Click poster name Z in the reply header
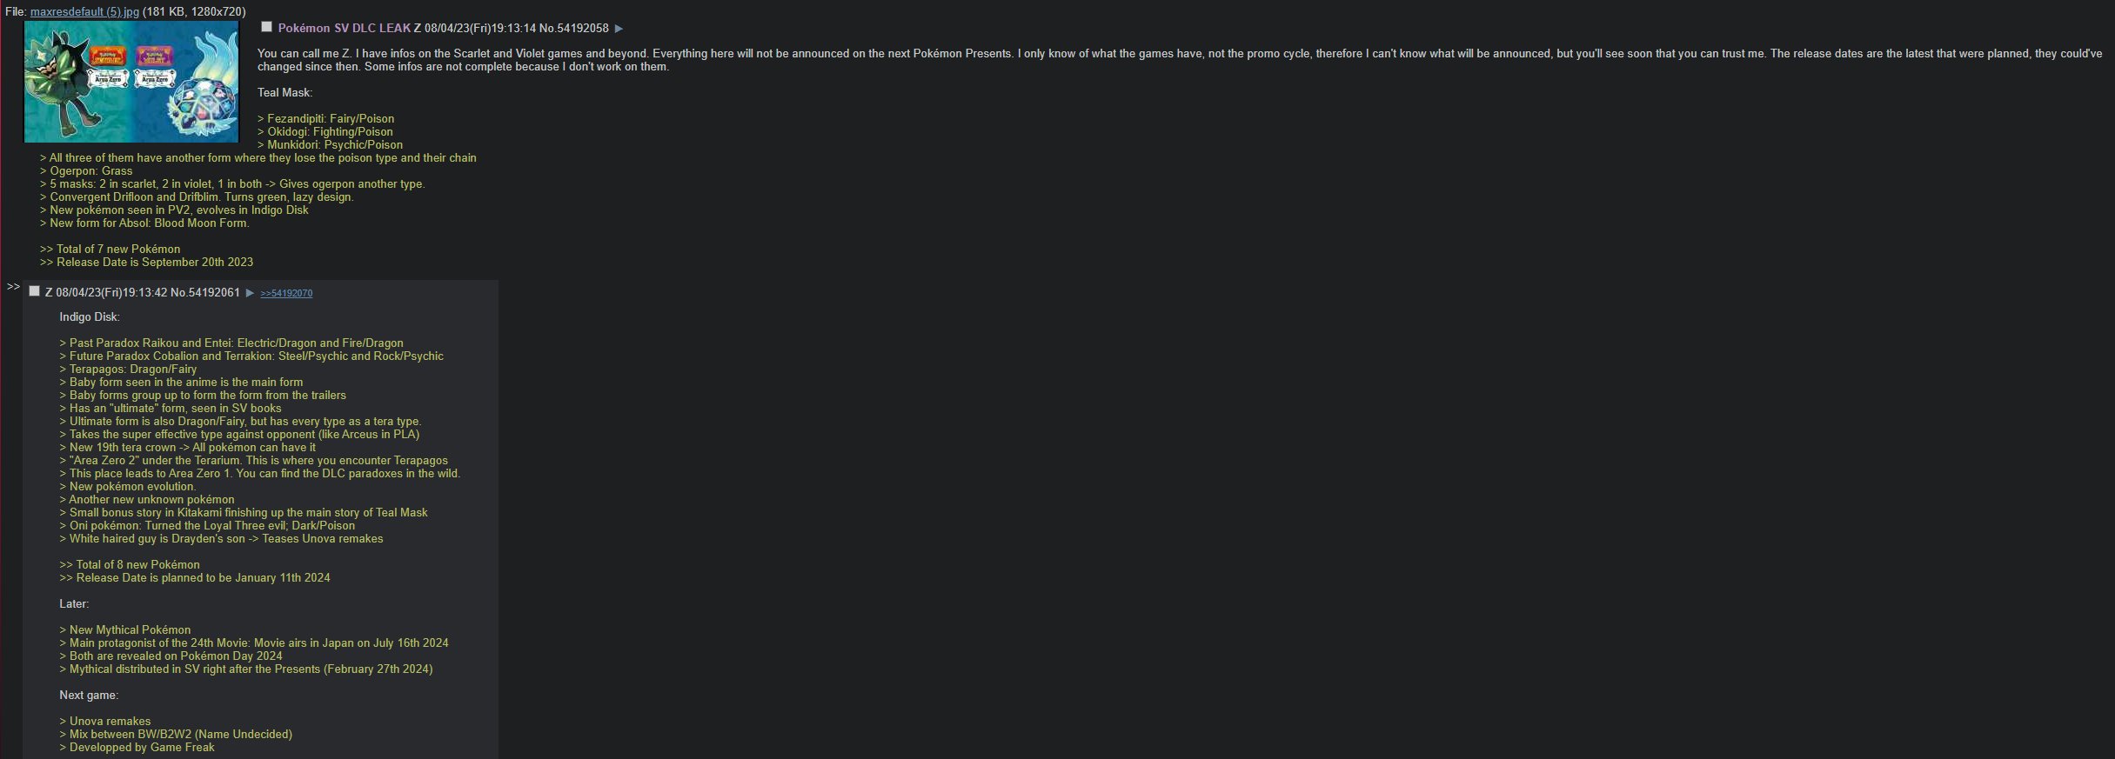This screenshot has height=759, width=2115. click(x=49, y=293)
